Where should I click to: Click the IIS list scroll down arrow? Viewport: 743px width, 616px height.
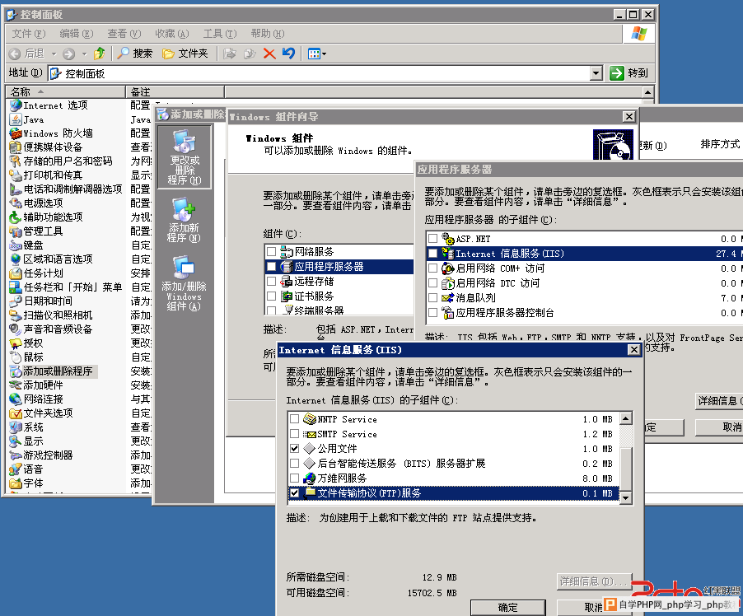click(x=626, y=498)
